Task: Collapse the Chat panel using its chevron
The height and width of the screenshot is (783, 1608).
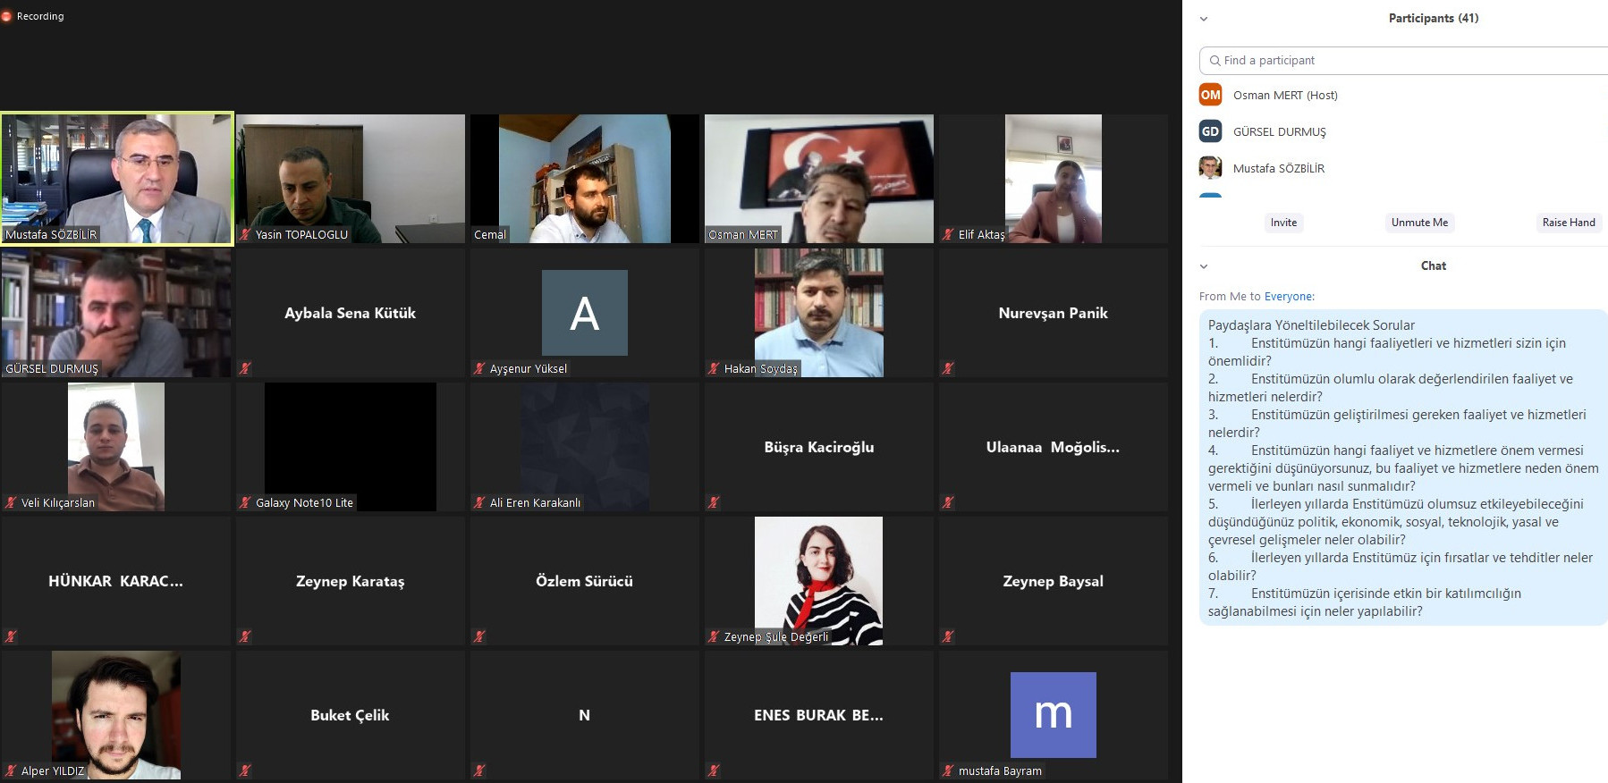Action: point(1204,266)
